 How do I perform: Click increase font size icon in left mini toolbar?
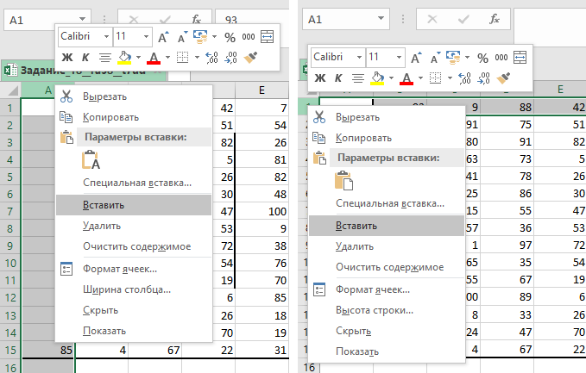click(162, 37)
